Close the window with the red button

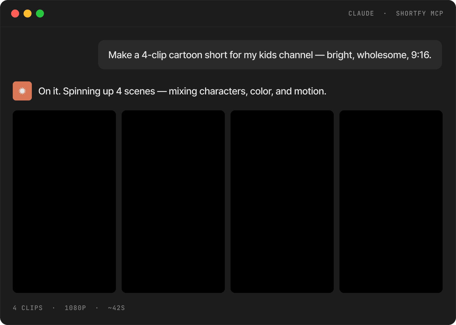coord(15,14)
